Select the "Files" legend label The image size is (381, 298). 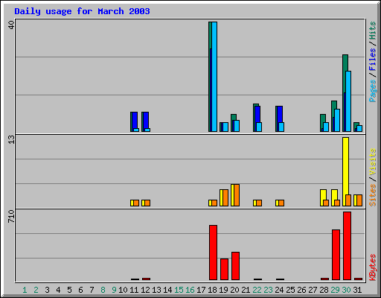click(x=372, y=60)
